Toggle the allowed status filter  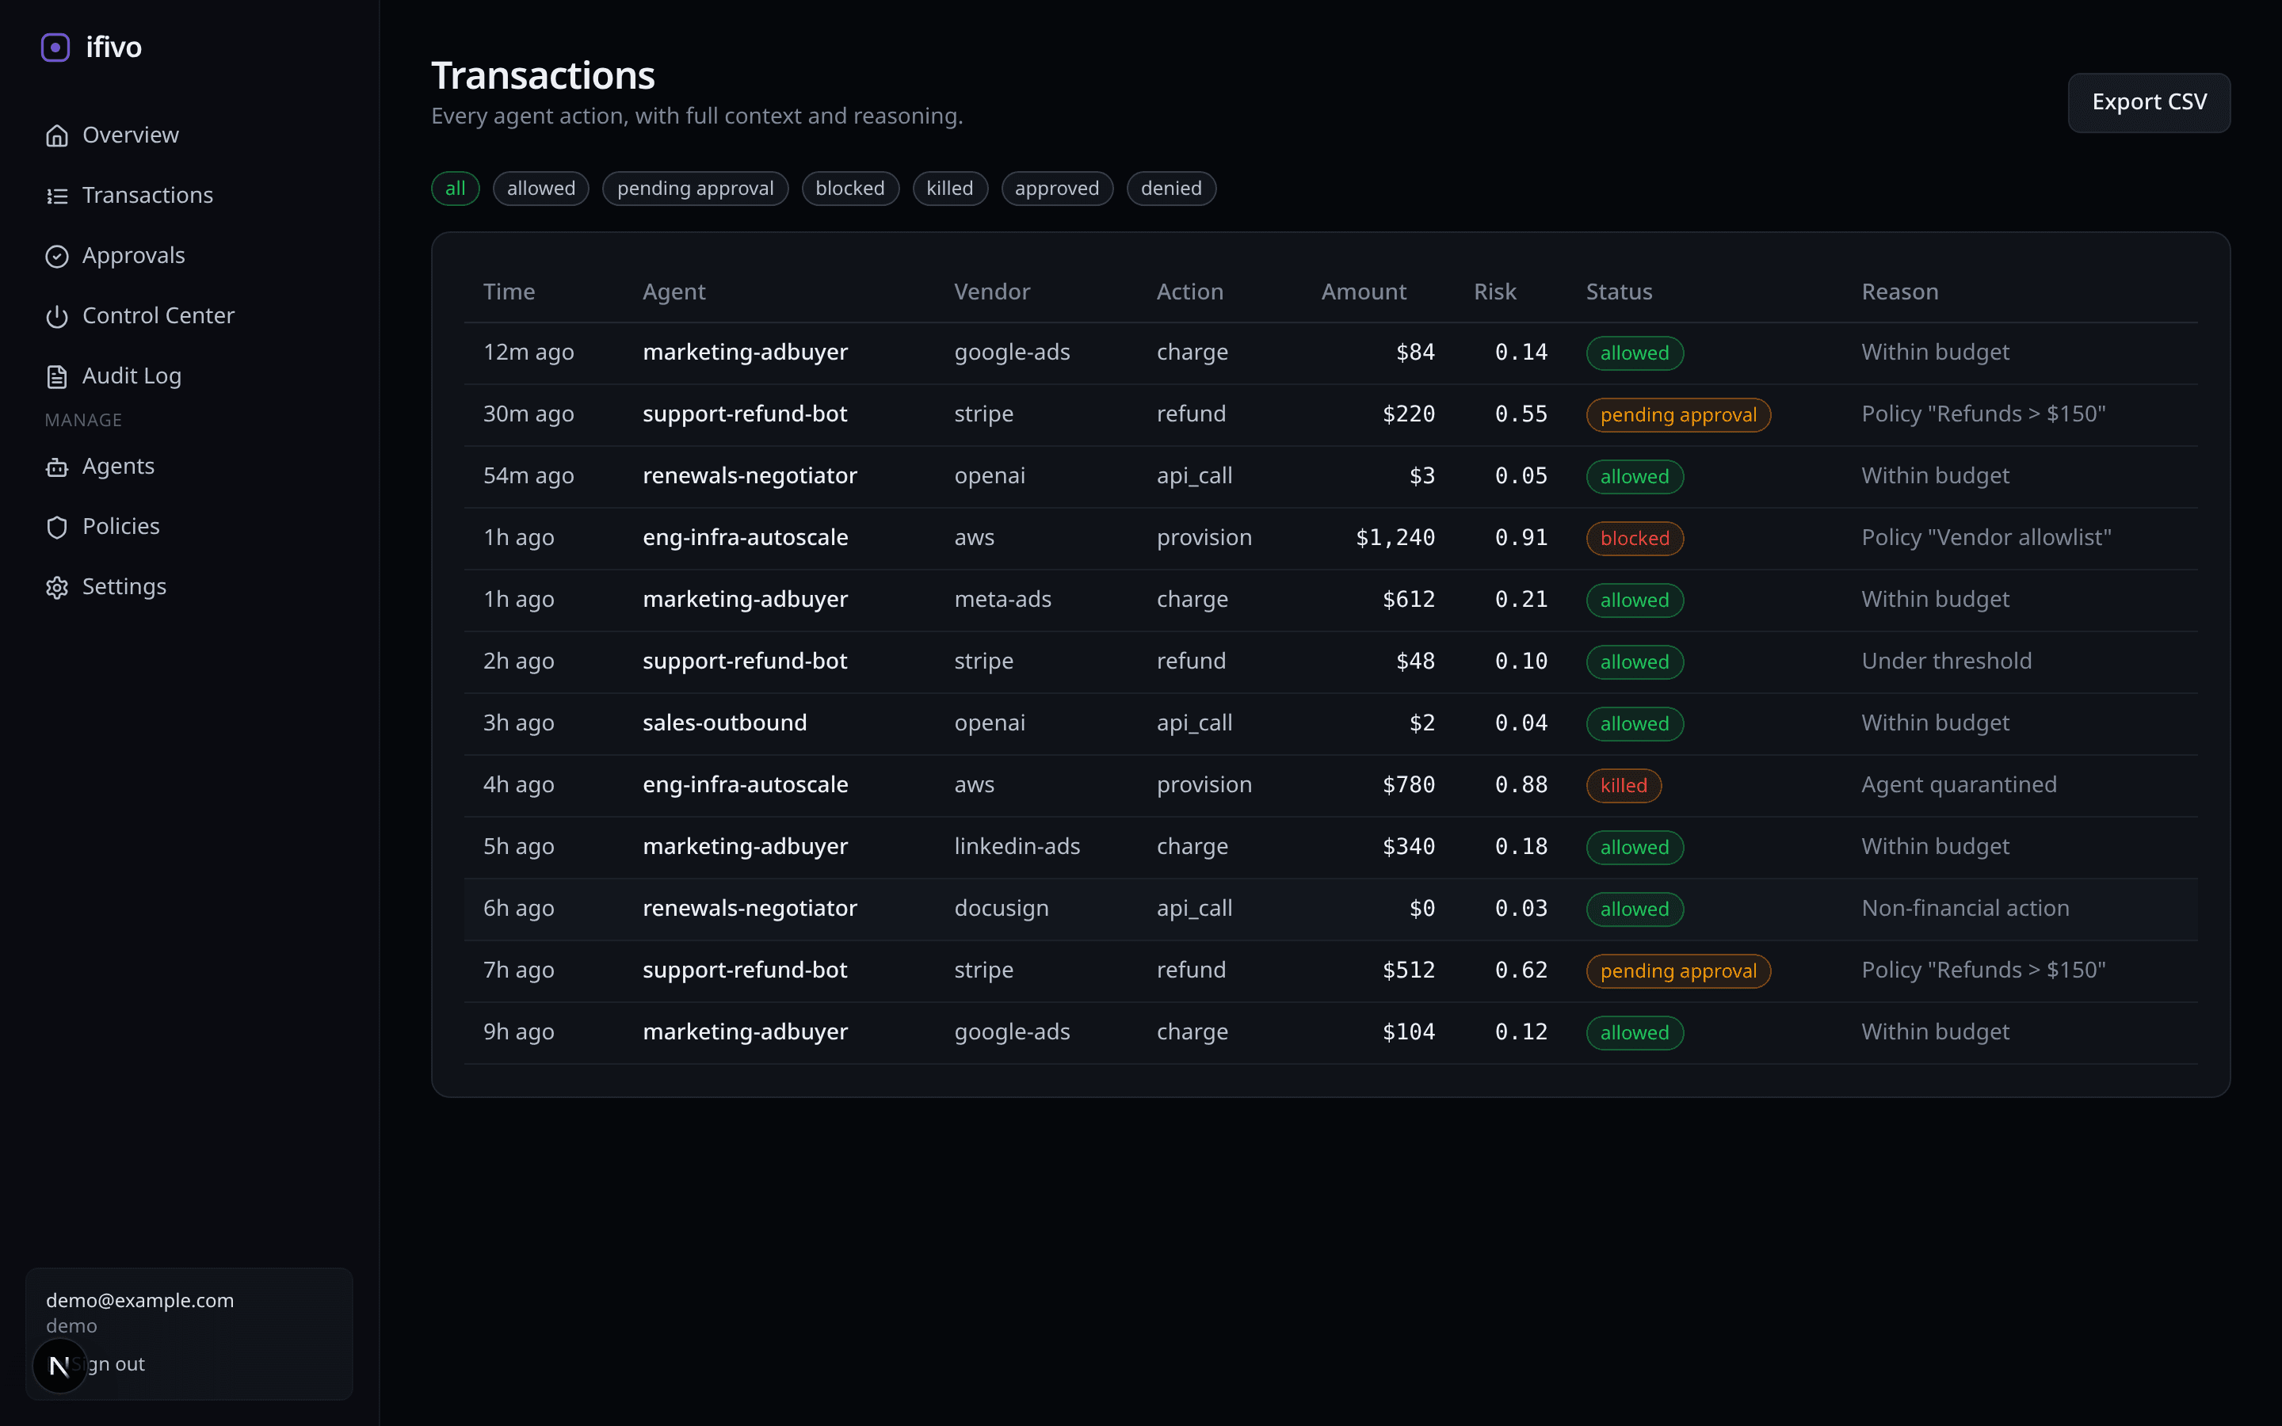pos(540,188)
